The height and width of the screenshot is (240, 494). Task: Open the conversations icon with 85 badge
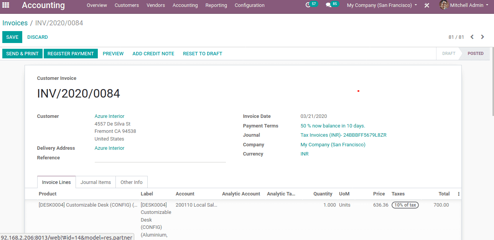click(x=332, y=5)
